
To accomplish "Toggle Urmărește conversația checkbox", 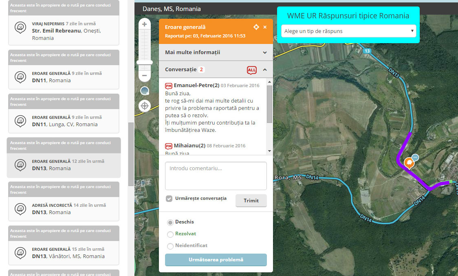I will coord(169,199).
